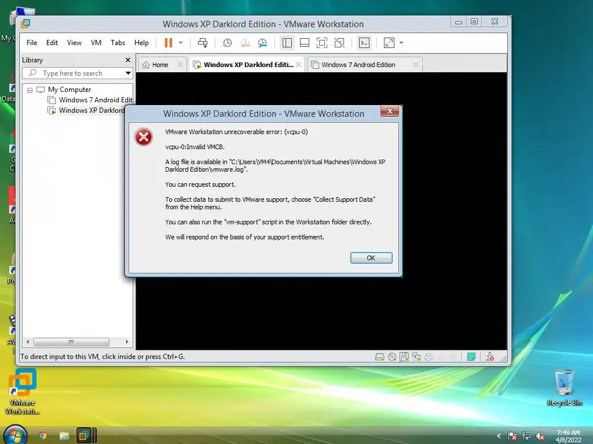Click VMware Workstation taskbar button

[x=86, y=436]
